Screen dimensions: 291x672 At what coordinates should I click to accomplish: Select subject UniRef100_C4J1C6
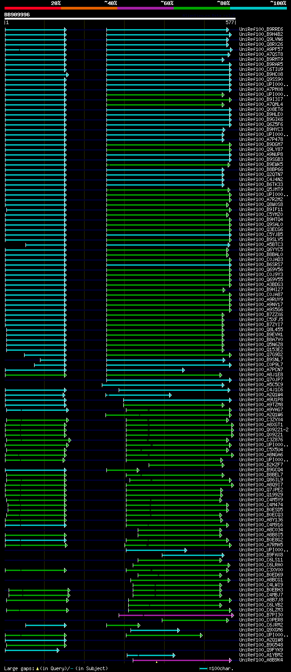click(x=261, y=390)
